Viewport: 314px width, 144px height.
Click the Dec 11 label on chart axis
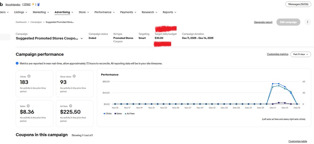(273, 108)
